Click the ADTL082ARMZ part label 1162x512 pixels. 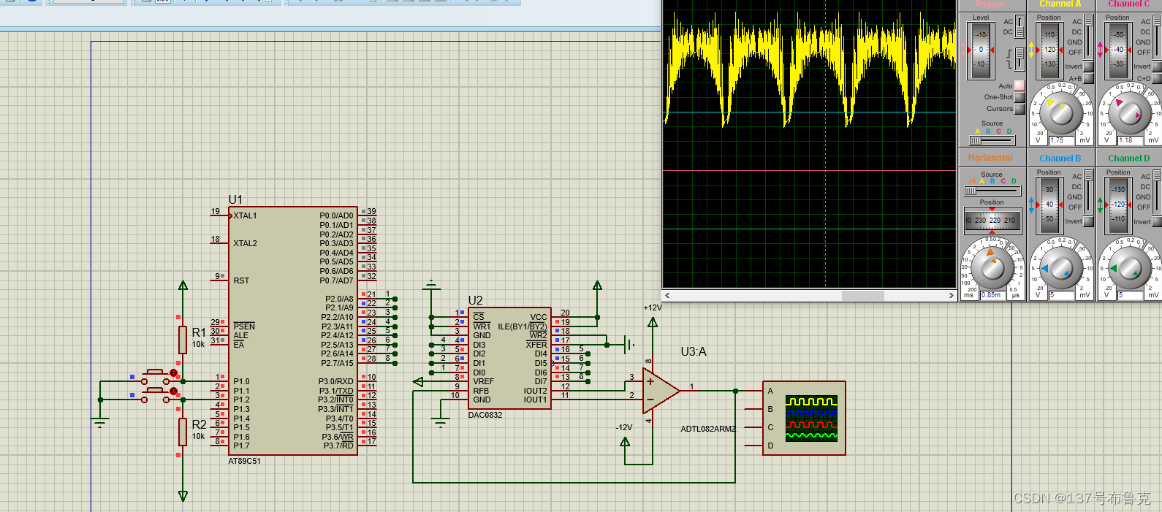pyautogui.click(x=708, y=429)
